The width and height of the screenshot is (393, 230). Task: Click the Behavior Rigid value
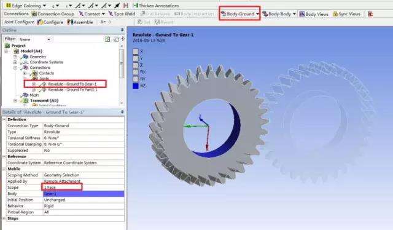point(84,206)
